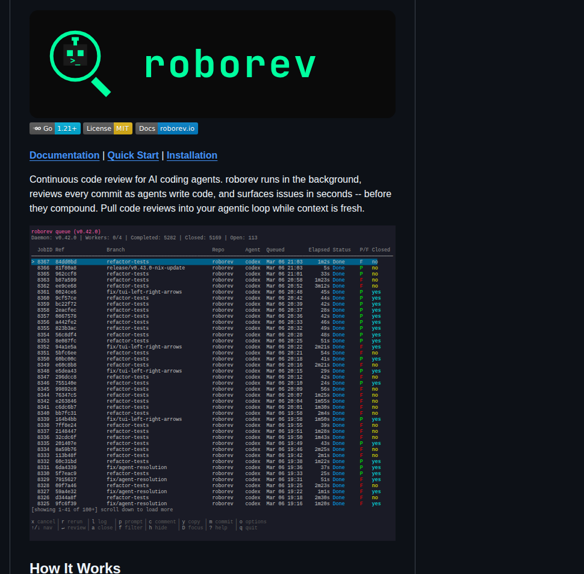Click the 'Completed: 5282' status text

(153, 238)
